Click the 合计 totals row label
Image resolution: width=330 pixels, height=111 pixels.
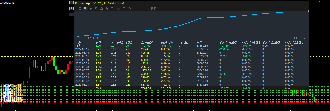coord(78,89)
